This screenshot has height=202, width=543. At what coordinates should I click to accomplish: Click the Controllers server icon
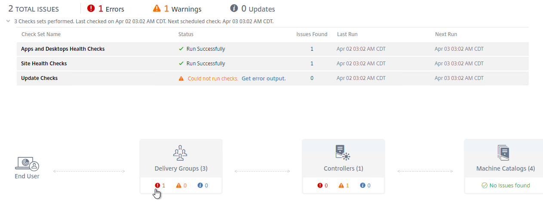343,153
